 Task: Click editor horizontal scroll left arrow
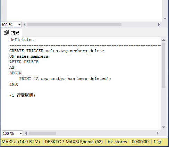coord(25,25)
